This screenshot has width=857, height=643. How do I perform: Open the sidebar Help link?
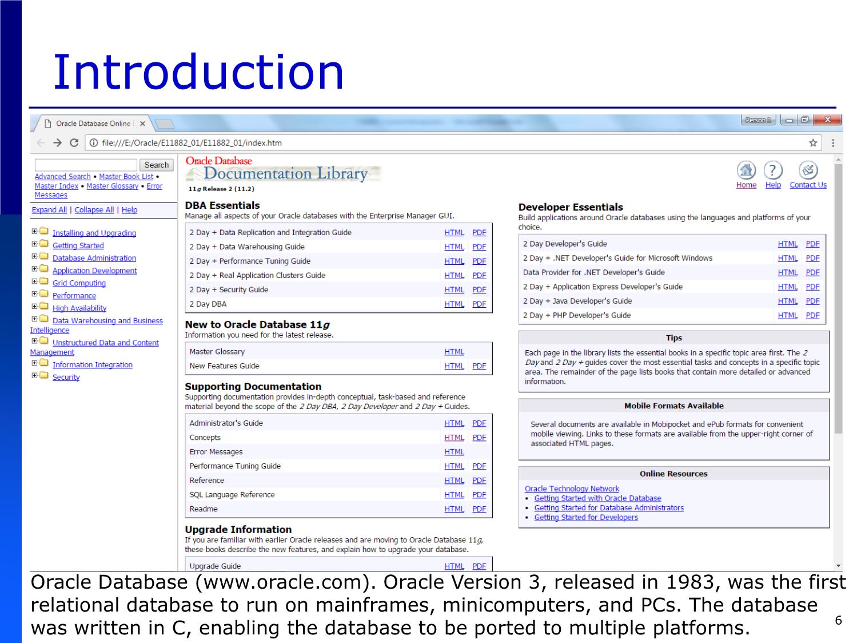point(129,210)
